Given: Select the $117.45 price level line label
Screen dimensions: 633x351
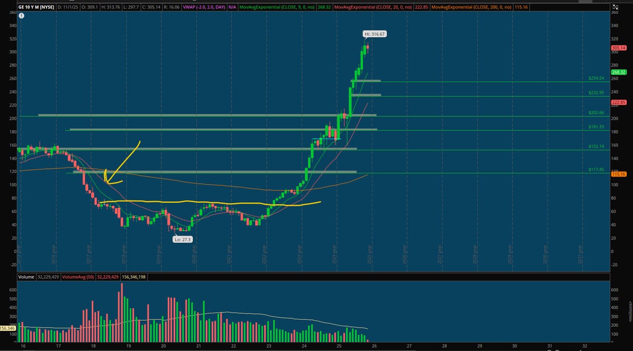Looking at the screenshot, I should click(596, 169).
